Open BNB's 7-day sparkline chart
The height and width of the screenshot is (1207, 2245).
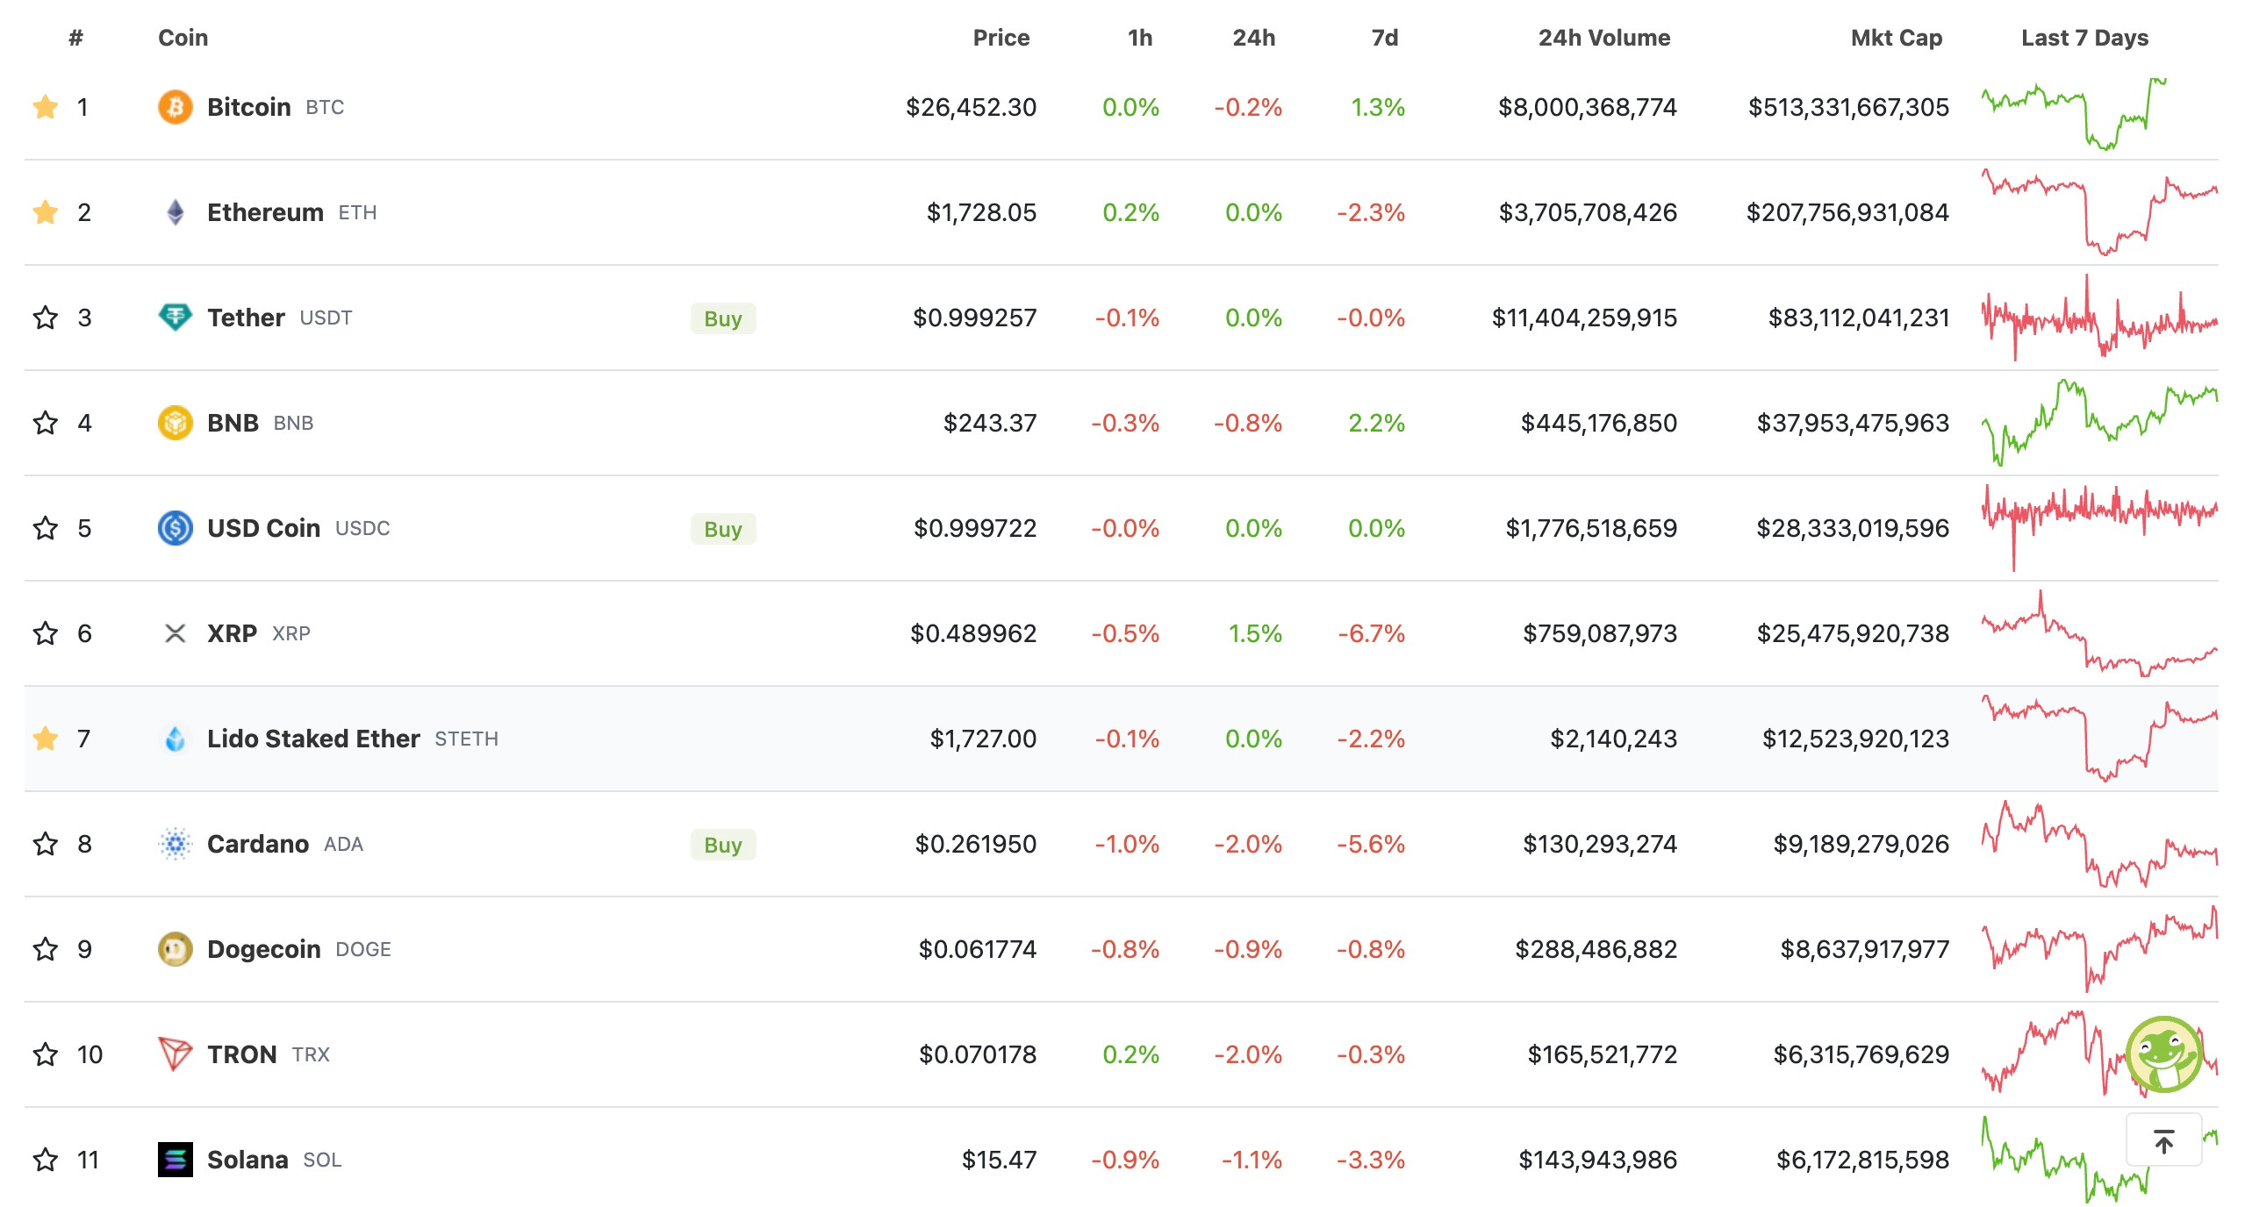point(2099,423)
